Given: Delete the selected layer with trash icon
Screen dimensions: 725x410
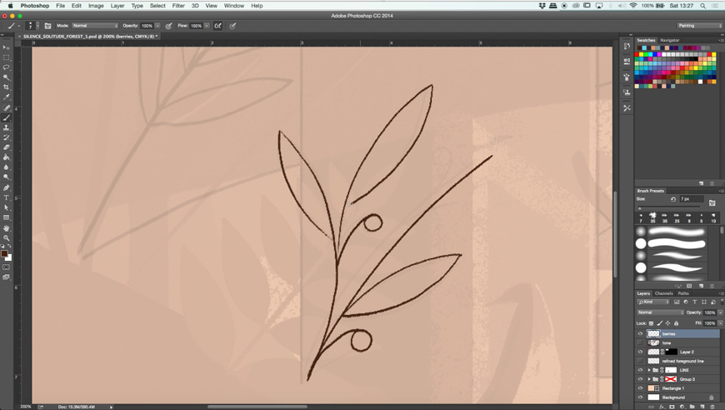Looking at the screenshot, I should 712,407.
